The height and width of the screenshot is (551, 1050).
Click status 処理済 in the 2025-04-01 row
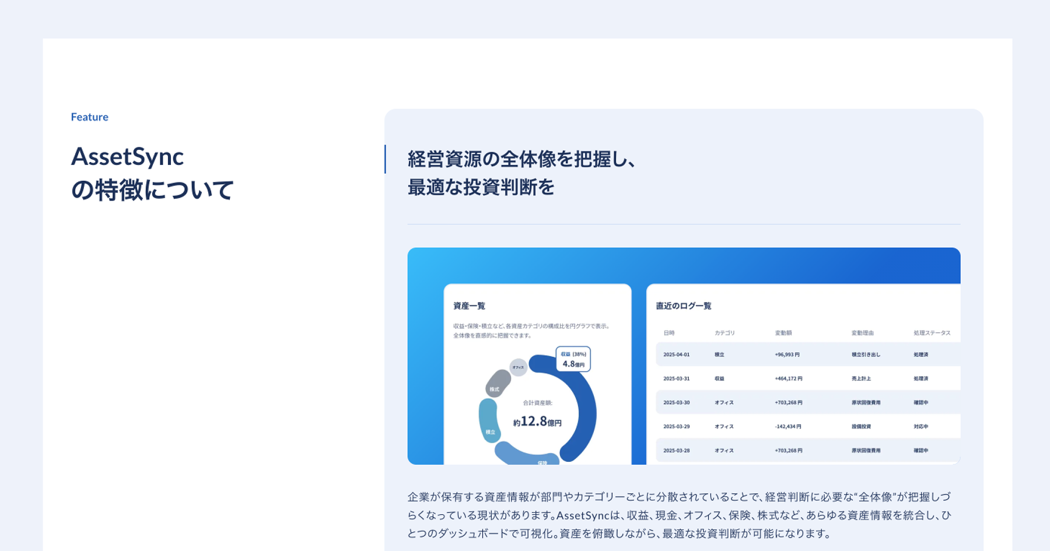click(921, 355)
